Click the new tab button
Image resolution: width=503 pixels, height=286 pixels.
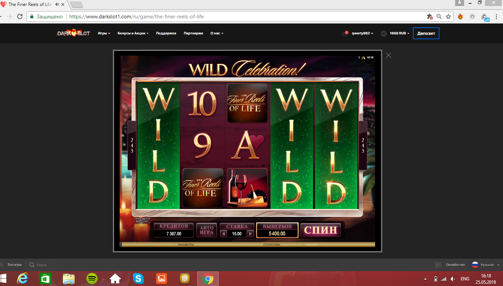point(77,5)
